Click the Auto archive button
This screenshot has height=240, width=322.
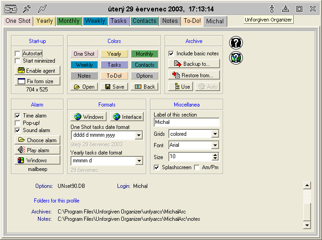208,87
